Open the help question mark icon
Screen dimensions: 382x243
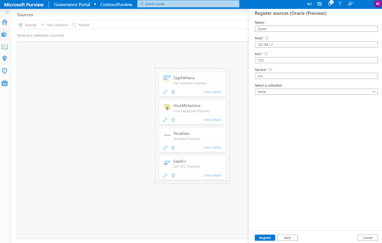tap(340, 4)
